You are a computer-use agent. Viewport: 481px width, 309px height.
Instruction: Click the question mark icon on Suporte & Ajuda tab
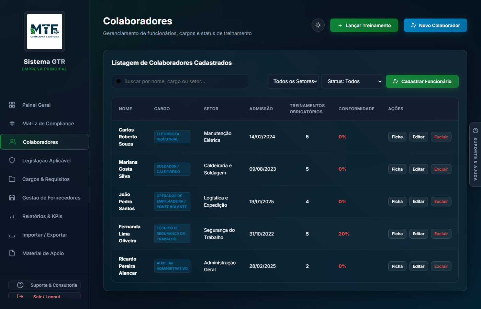coord(476,130)
